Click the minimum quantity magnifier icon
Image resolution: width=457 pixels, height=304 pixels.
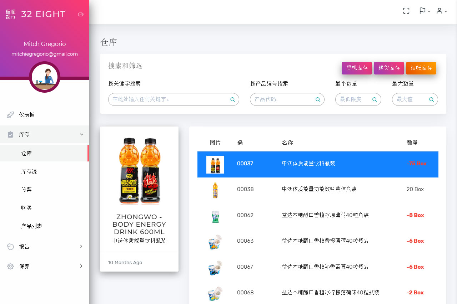point(375,99)
